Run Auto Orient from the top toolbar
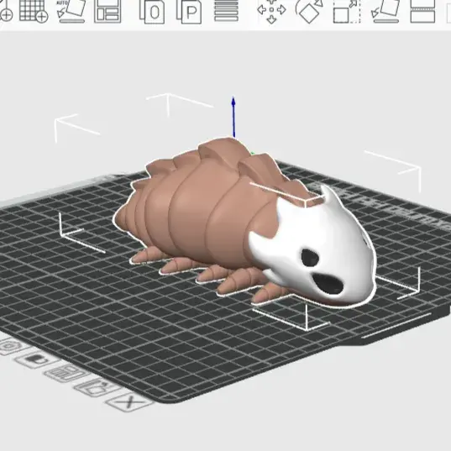This screenshot has height=451, width=451. [x=71, y=11]
